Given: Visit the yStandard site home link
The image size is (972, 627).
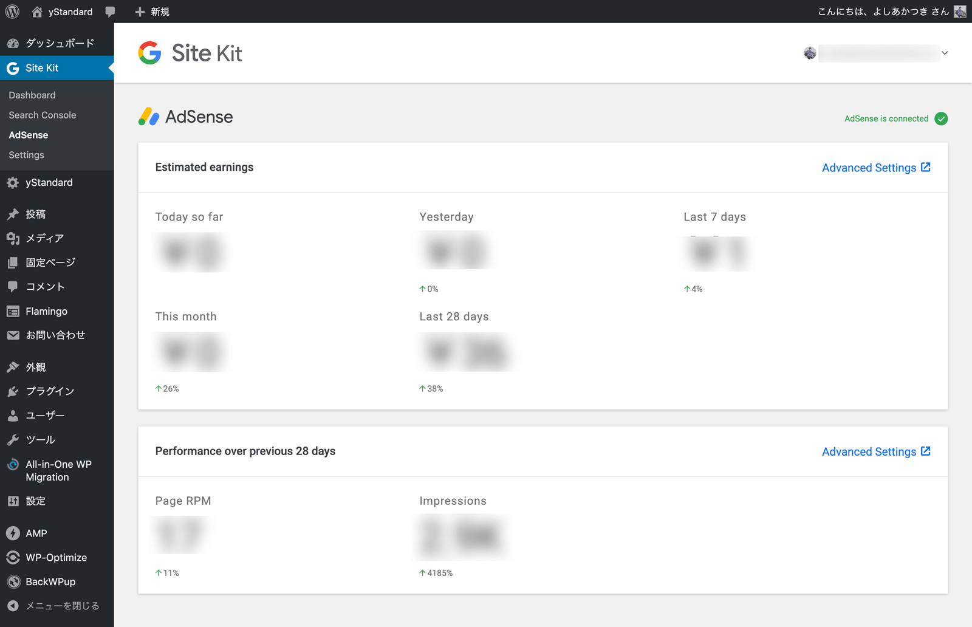Looking at the screenshot, I should point(62,12).
